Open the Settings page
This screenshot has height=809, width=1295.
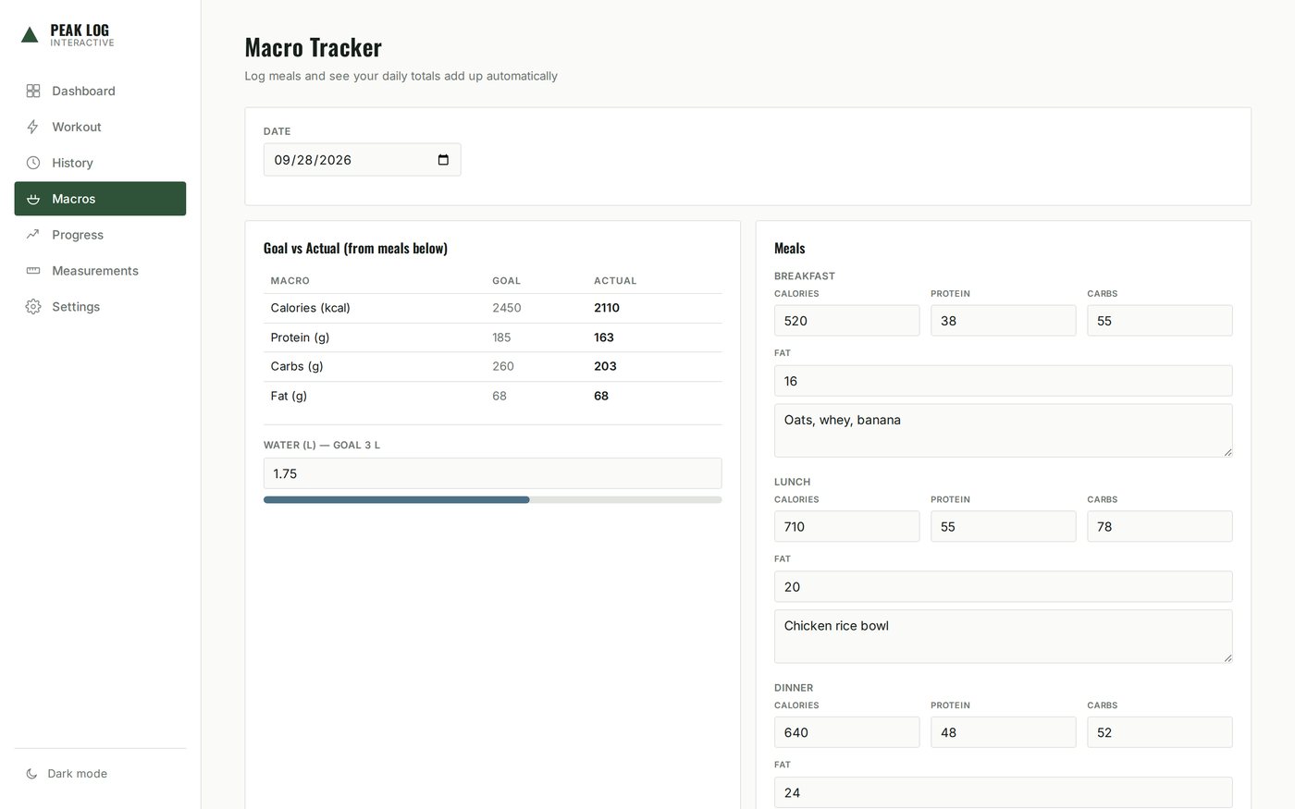(100, 307)
